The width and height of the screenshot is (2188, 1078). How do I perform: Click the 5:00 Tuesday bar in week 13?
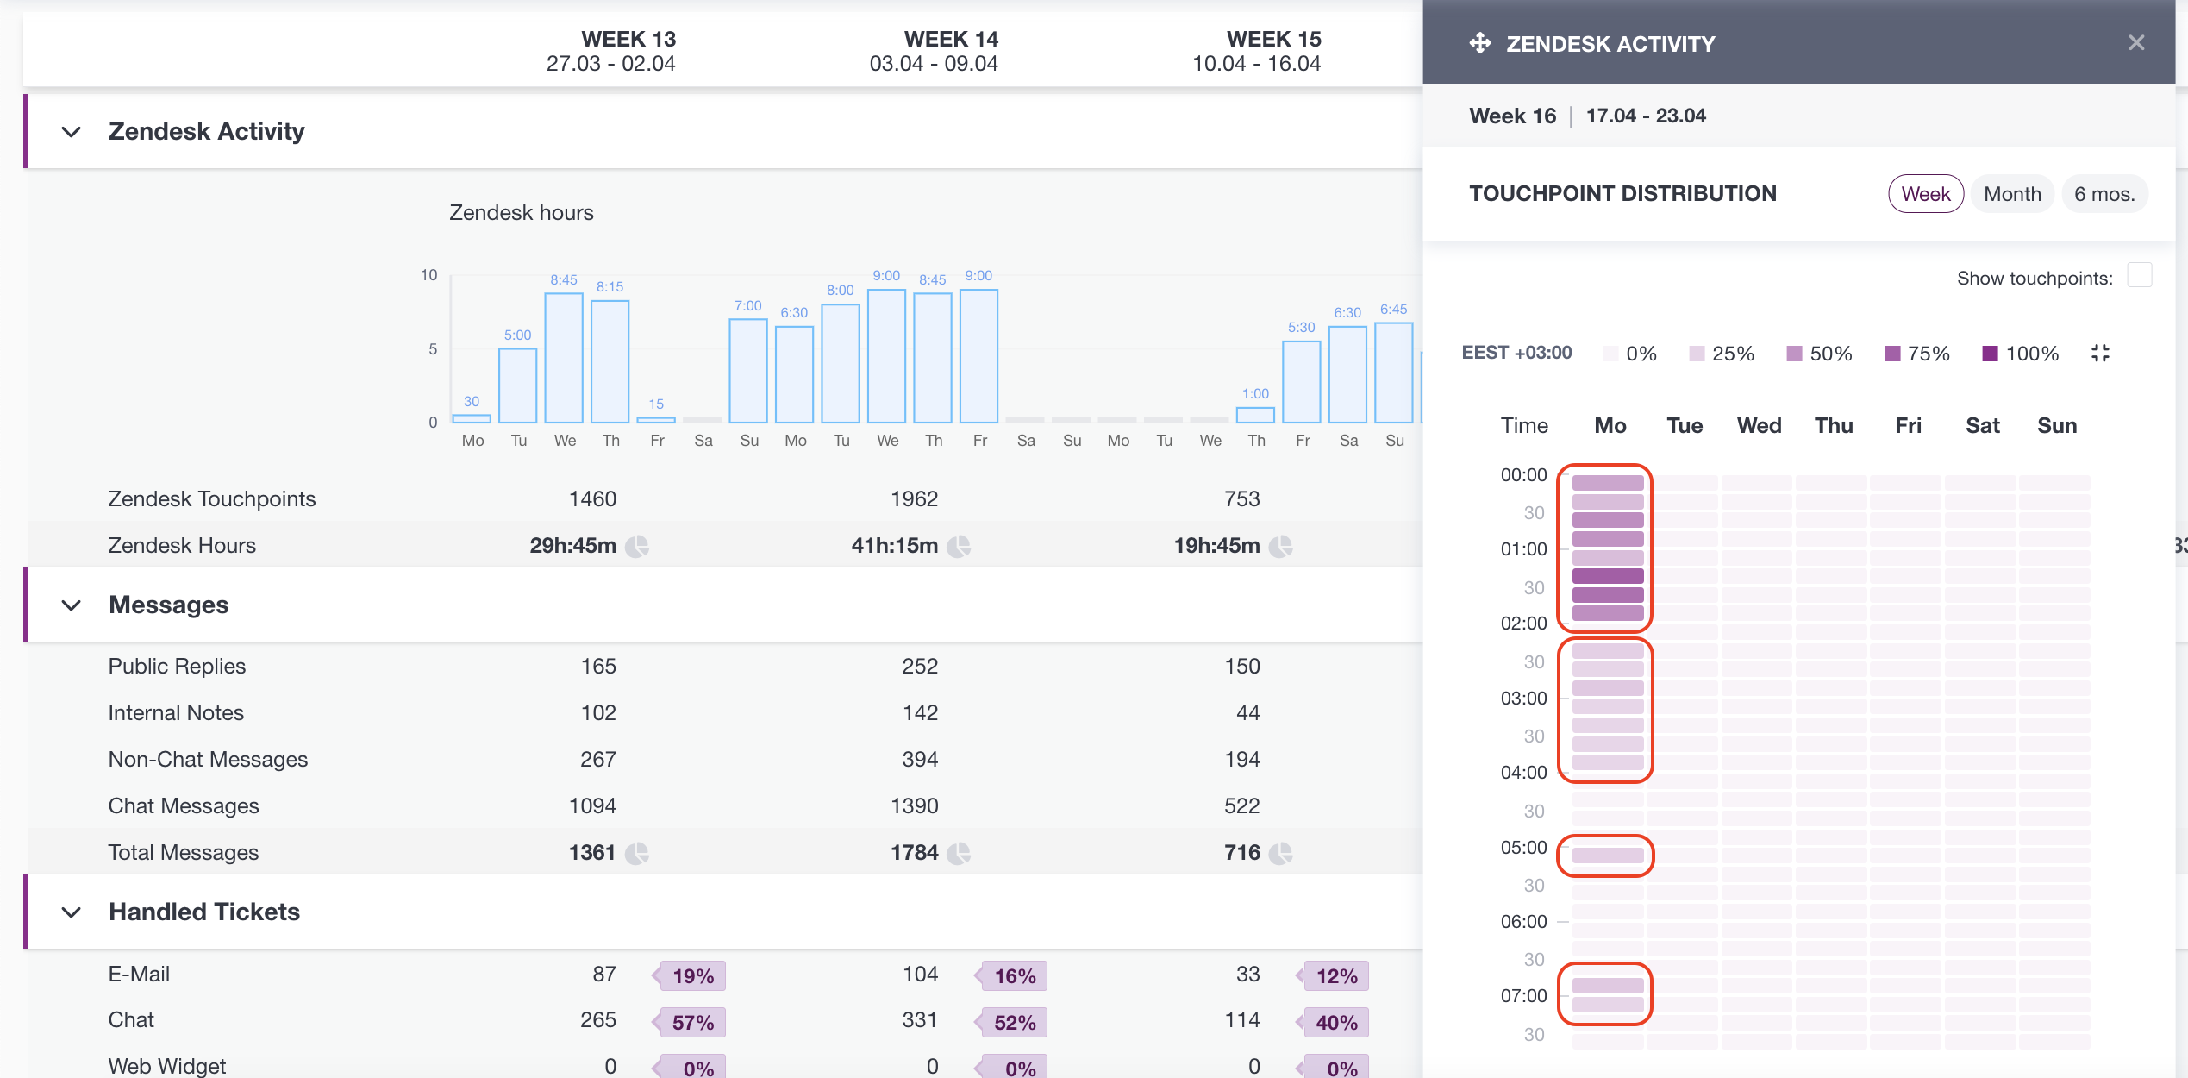tap(518, 385)
